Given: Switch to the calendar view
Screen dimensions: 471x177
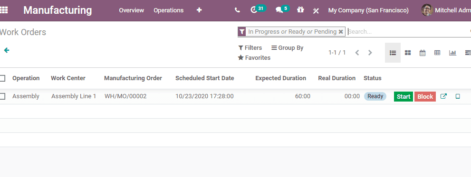Looking at the screenshot, I should coord(423,53).
